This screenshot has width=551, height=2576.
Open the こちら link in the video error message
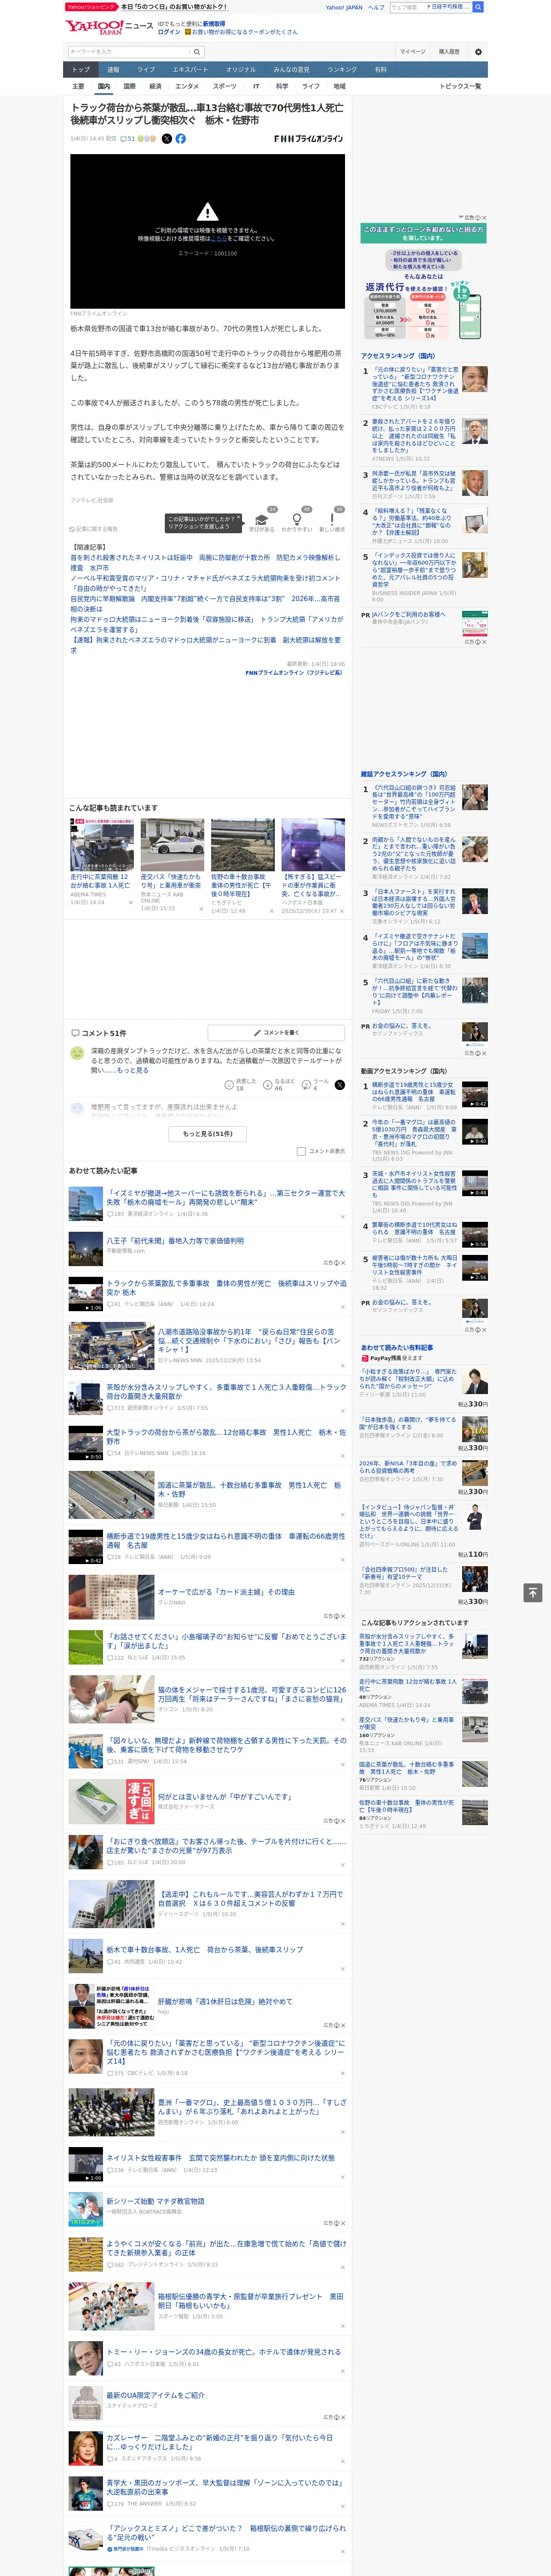coord(218,239)
